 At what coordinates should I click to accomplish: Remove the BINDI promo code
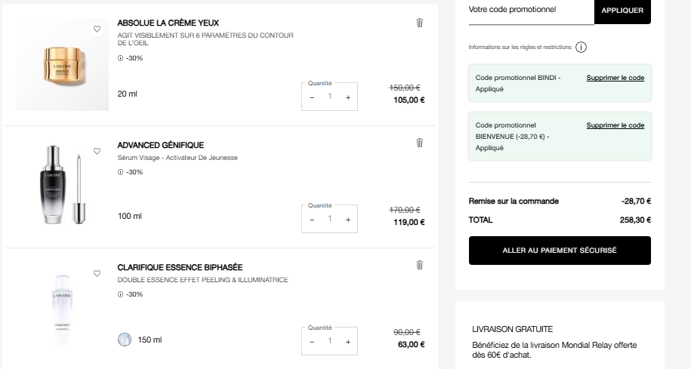click(615, 78)
